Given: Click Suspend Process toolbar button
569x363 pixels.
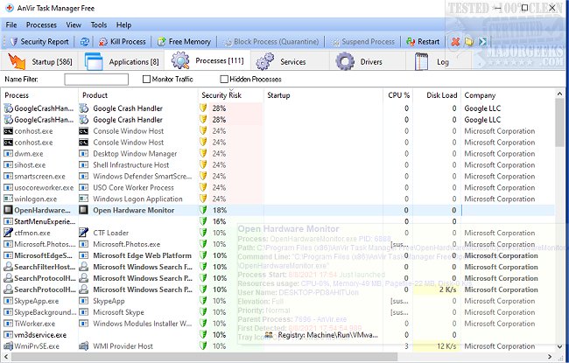Looking at the screenshot, I should tap(363, 42).
